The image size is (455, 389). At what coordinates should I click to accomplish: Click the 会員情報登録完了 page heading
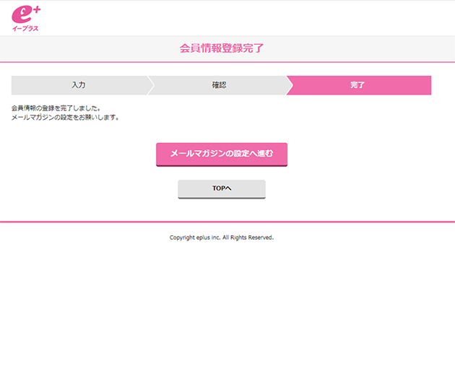pos(222,48)
